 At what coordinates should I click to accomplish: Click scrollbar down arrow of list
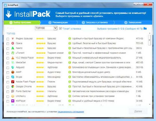pos(149,104)
